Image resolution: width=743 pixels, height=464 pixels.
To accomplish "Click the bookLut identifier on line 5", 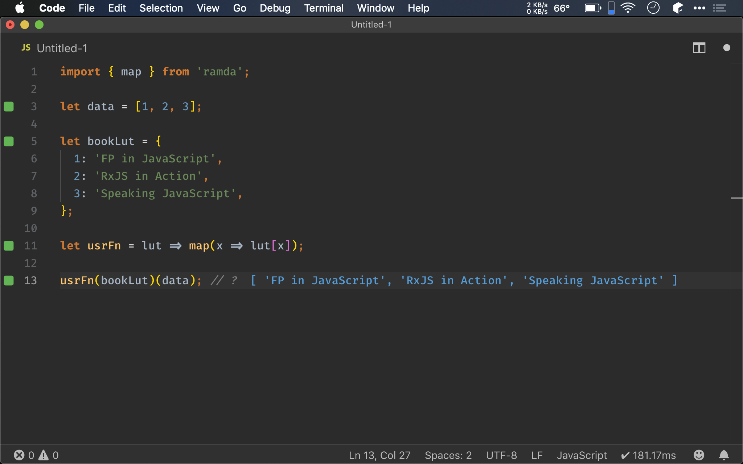I will point(111,141).
